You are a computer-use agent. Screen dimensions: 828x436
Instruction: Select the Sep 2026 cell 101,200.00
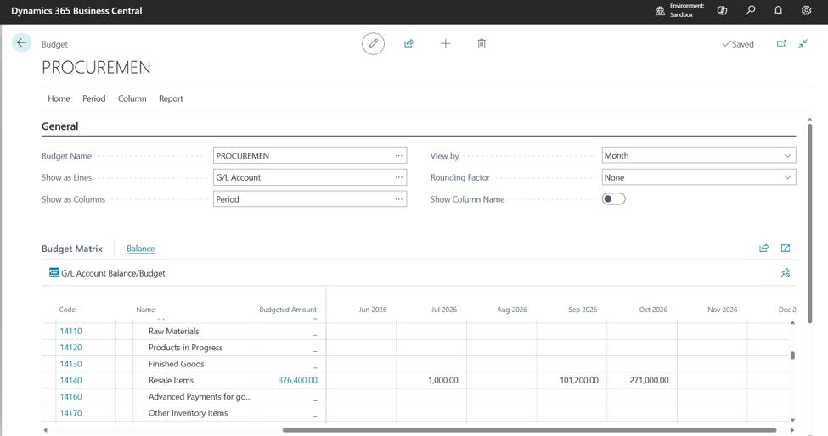579,380
